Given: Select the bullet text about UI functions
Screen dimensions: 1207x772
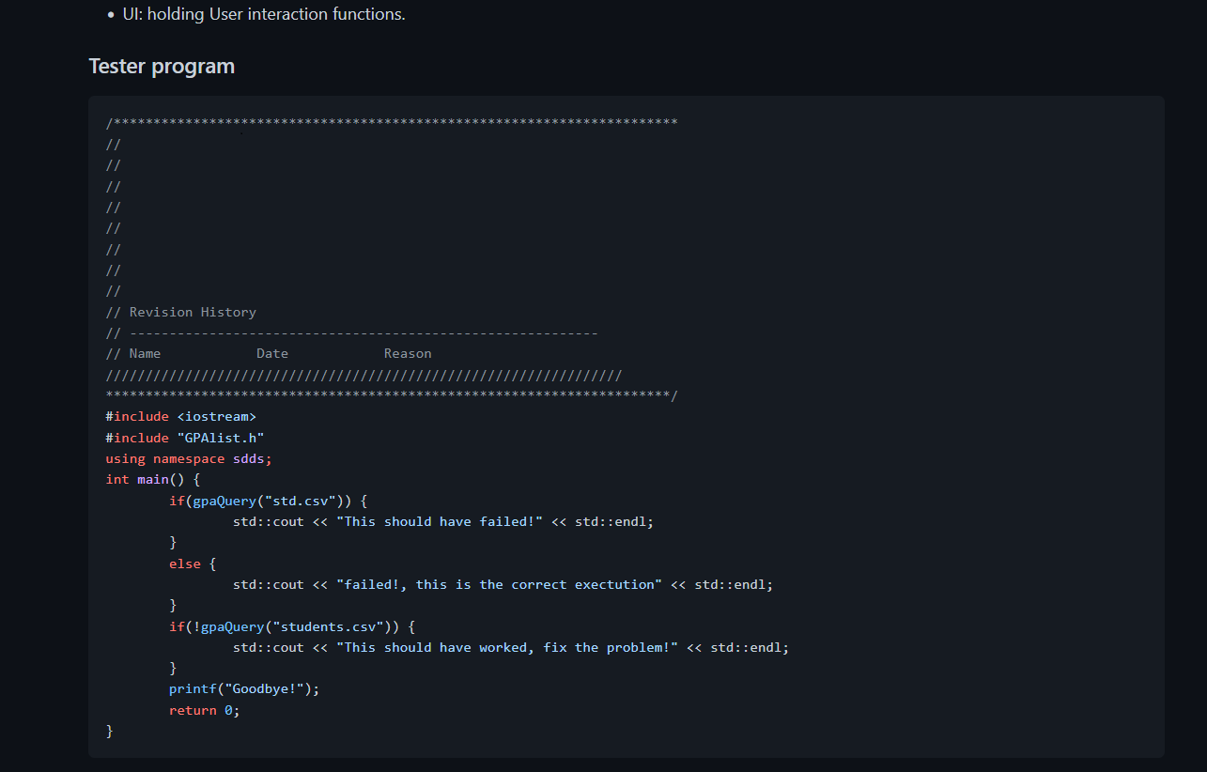Looking at the screenshot, I should (263, 14).
